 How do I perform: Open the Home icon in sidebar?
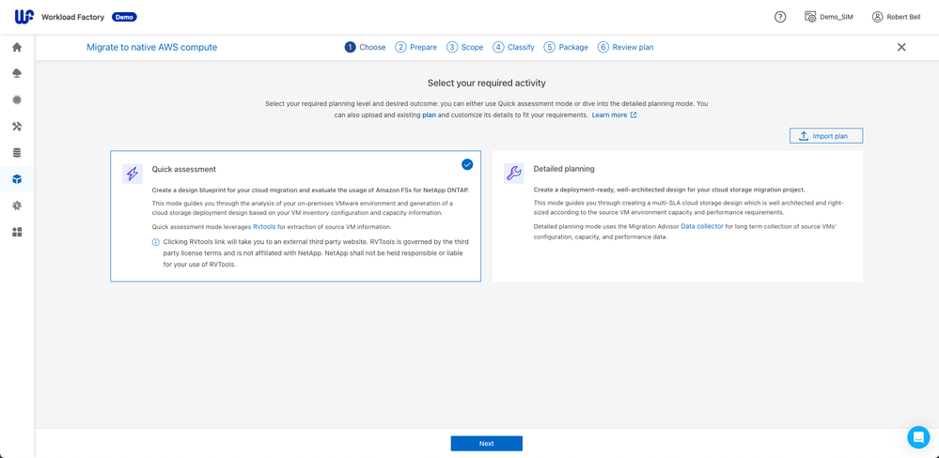[x=17, y=47]
